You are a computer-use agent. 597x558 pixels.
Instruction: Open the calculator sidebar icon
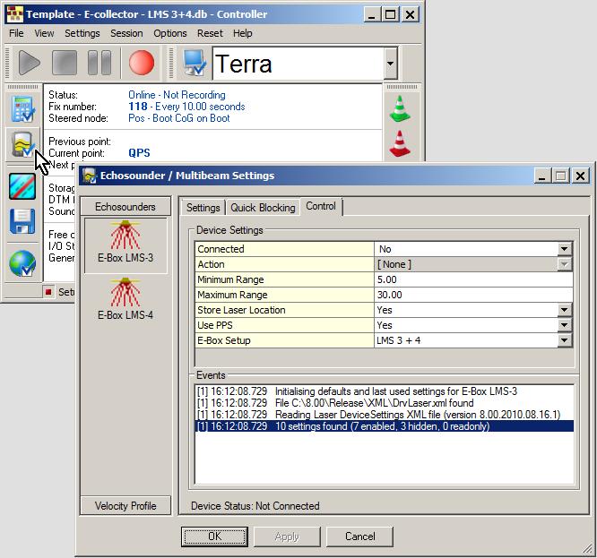[x=22, y=108]
